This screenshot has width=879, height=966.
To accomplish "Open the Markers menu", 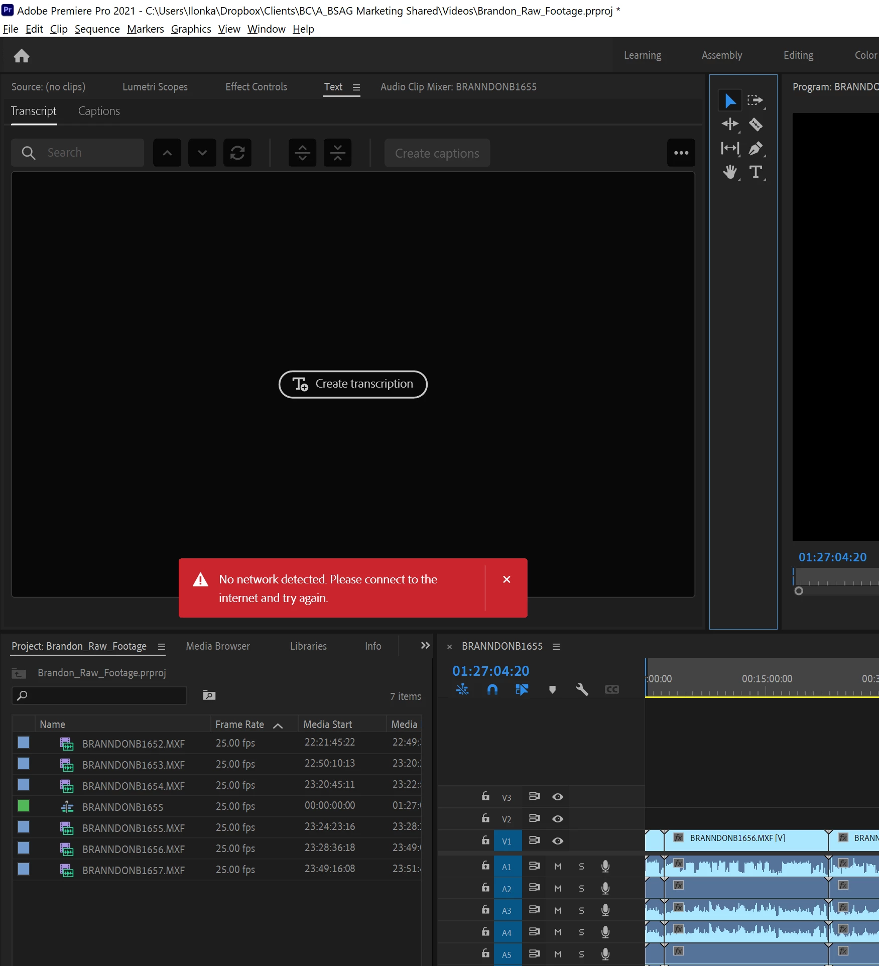I will (x=146, y=29).
